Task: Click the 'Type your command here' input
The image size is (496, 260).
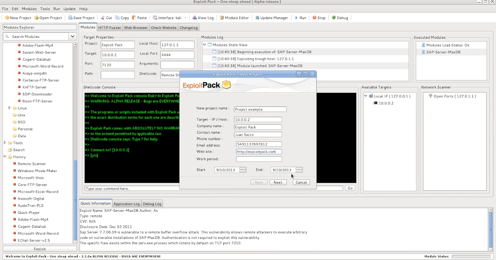Action: [x=214, y=188]
